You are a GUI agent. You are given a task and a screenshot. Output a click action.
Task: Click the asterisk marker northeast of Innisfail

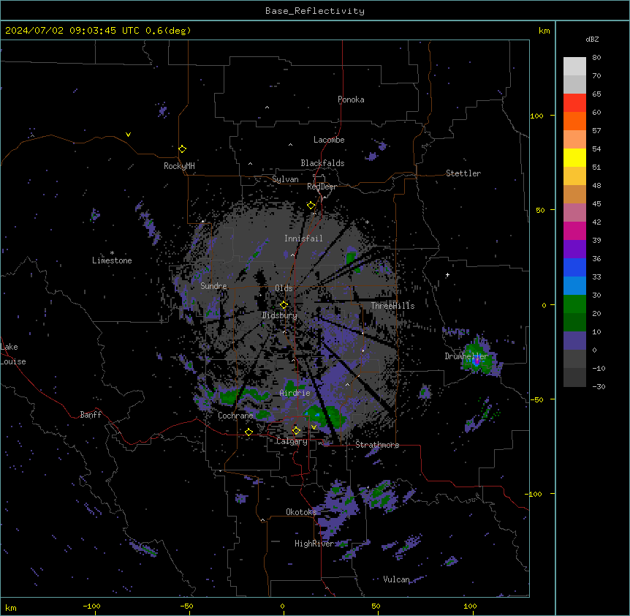click(x=367, y=222)
